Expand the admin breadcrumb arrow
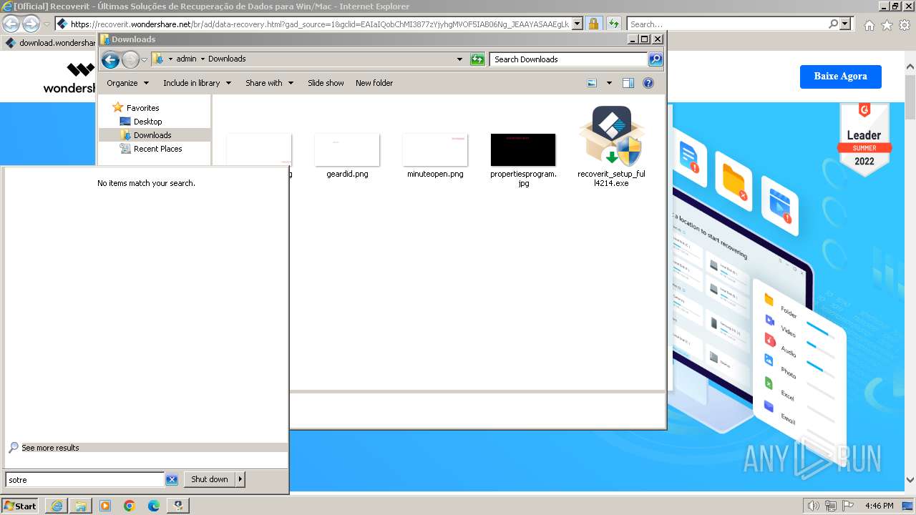 pos(203,59)
